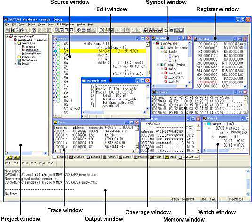
Task: Click the Workspace 'sample' root icon
Action: pyautogui.click(x=11, y=36)
